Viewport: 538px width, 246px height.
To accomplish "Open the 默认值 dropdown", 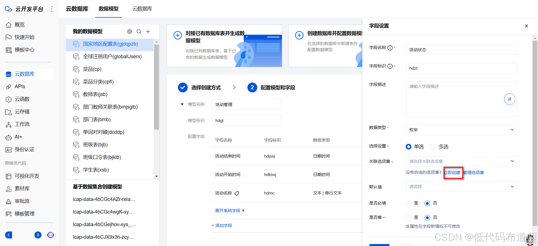I will pos(461,187).
